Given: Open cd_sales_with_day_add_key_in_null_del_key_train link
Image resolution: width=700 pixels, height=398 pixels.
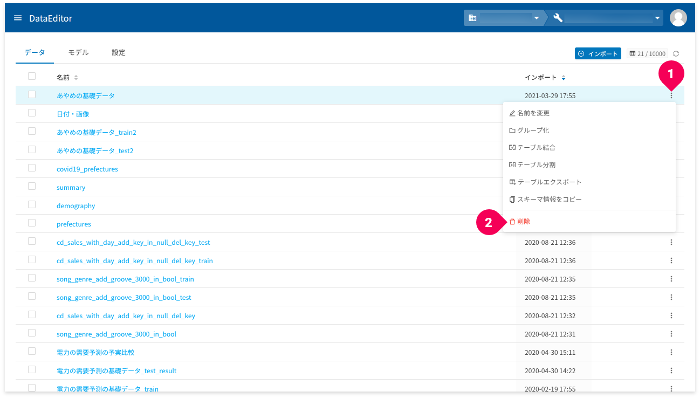Looking at the screenshot, I should [x=135, y=260].
